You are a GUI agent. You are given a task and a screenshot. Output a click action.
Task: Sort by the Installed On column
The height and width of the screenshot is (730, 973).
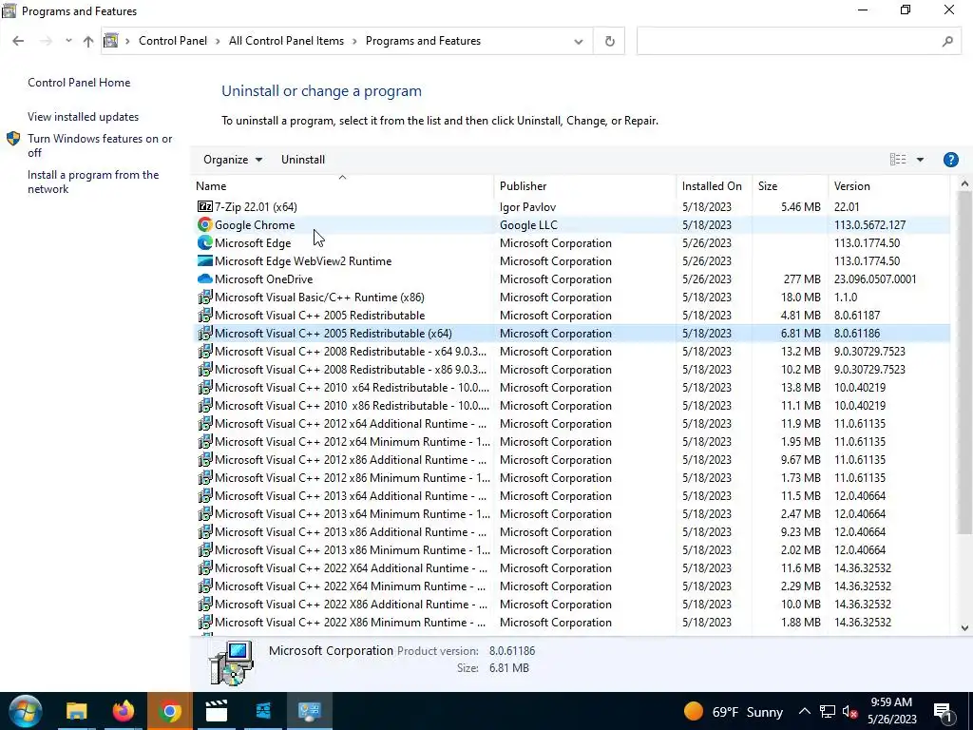[715, 186]
